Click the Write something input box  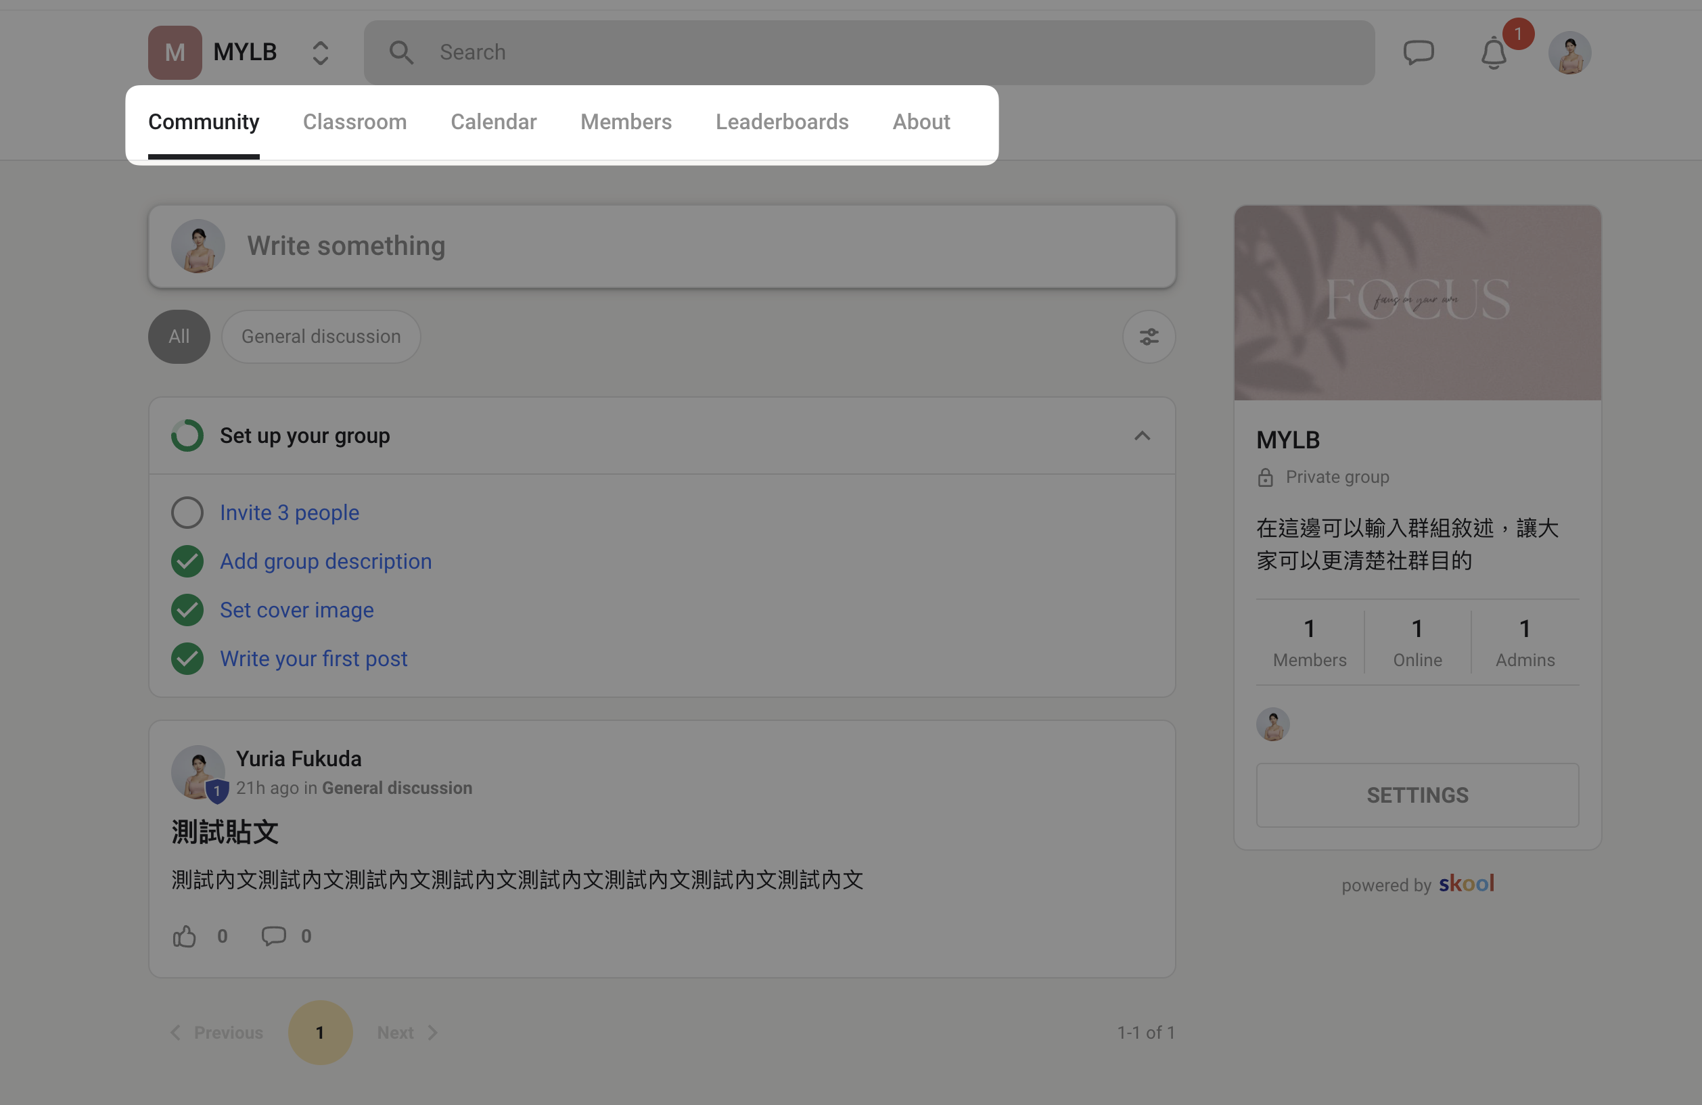[662, 247]
